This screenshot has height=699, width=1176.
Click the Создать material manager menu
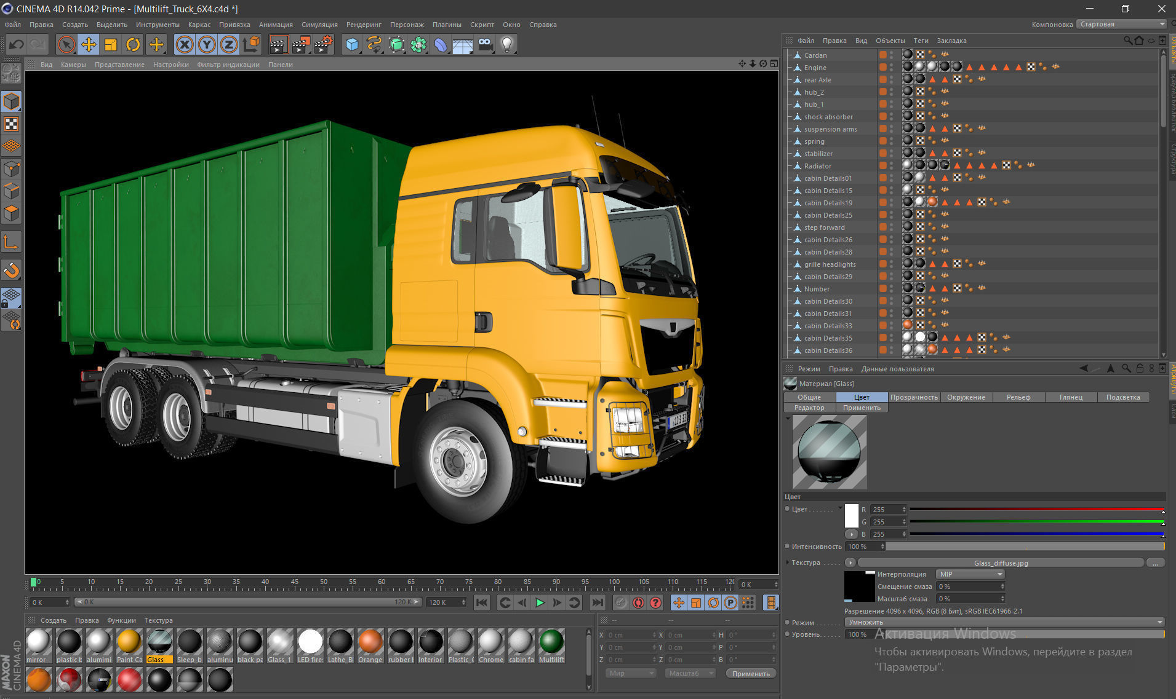click(x=54, y=620)
